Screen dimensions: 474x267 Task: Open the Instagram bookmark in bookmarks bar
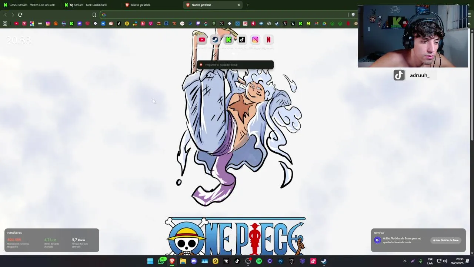(48, 24)
